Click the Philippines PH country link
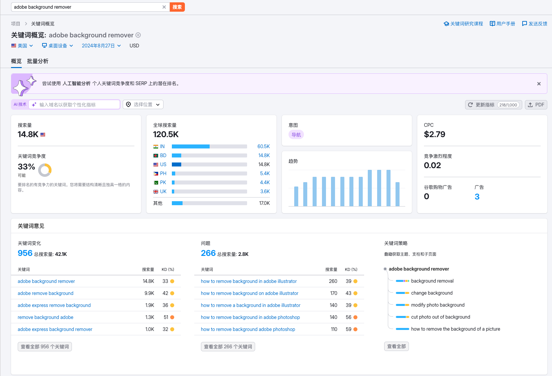Viewport: 552px width, 376px height. point(163,173)
